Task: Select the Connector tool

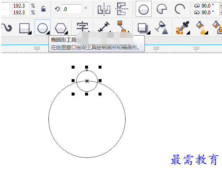Action: tap(122, 27)
